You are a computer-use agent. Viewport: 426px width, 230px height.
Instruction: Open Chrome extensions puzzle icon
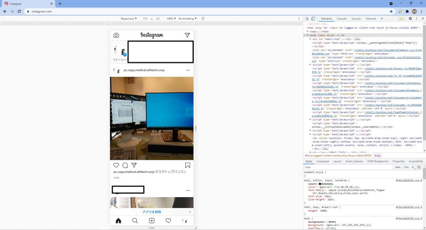[407, 11]
